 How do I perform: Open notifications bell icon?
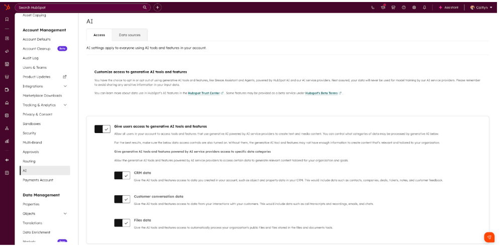tap(425, 8)
